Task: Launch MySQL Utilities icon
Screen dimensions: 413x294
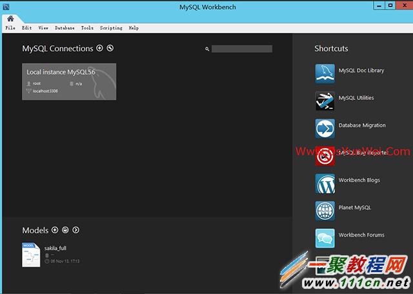Action: point(325,101)
